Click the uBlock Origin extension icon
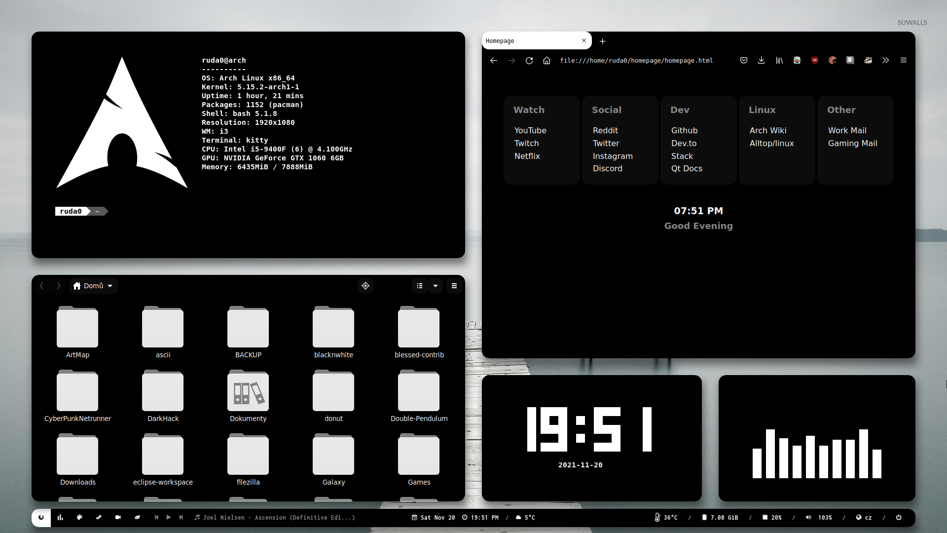The height and width of the screenshot is (533, 947). 815,60
